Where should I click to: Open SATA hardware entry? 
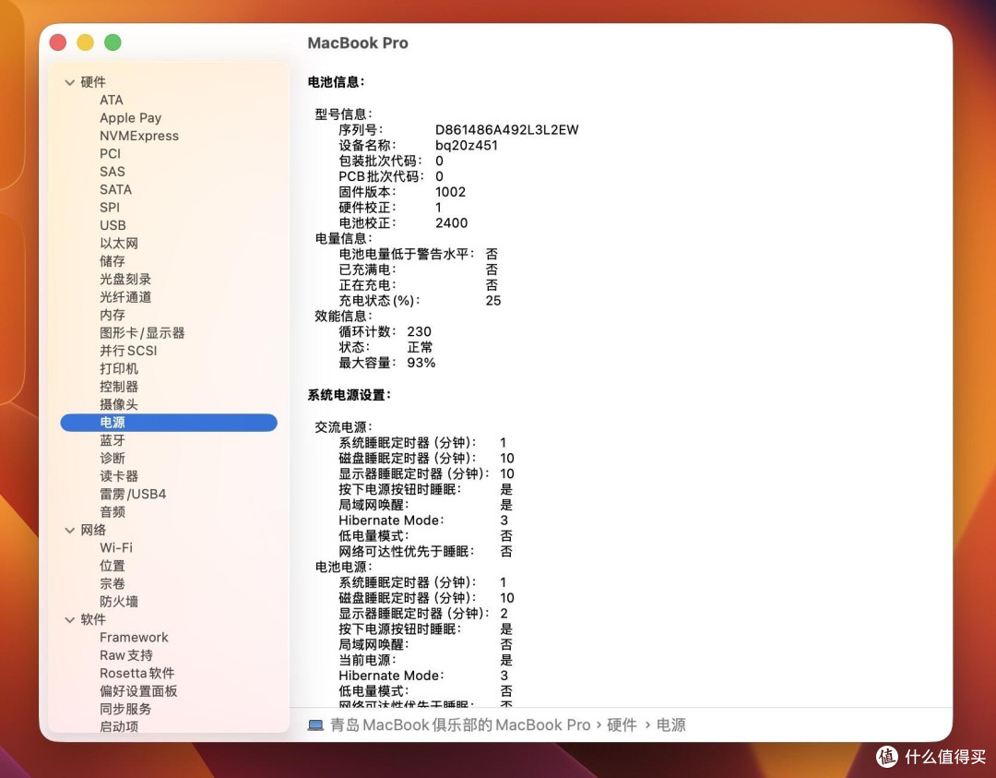point(115,189)
